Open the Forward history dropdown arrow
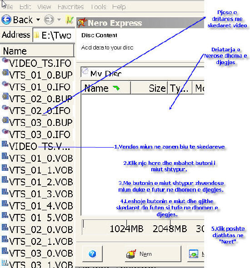This screenshot has width=250, height=268. pos(59,20)
